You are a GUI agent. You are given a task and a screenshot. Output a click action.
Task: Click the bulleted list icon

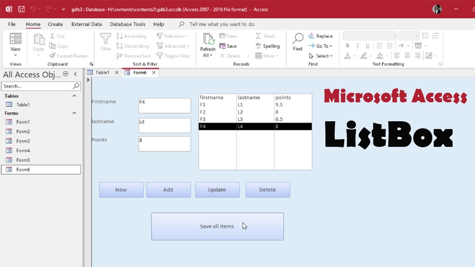point(425,36)
